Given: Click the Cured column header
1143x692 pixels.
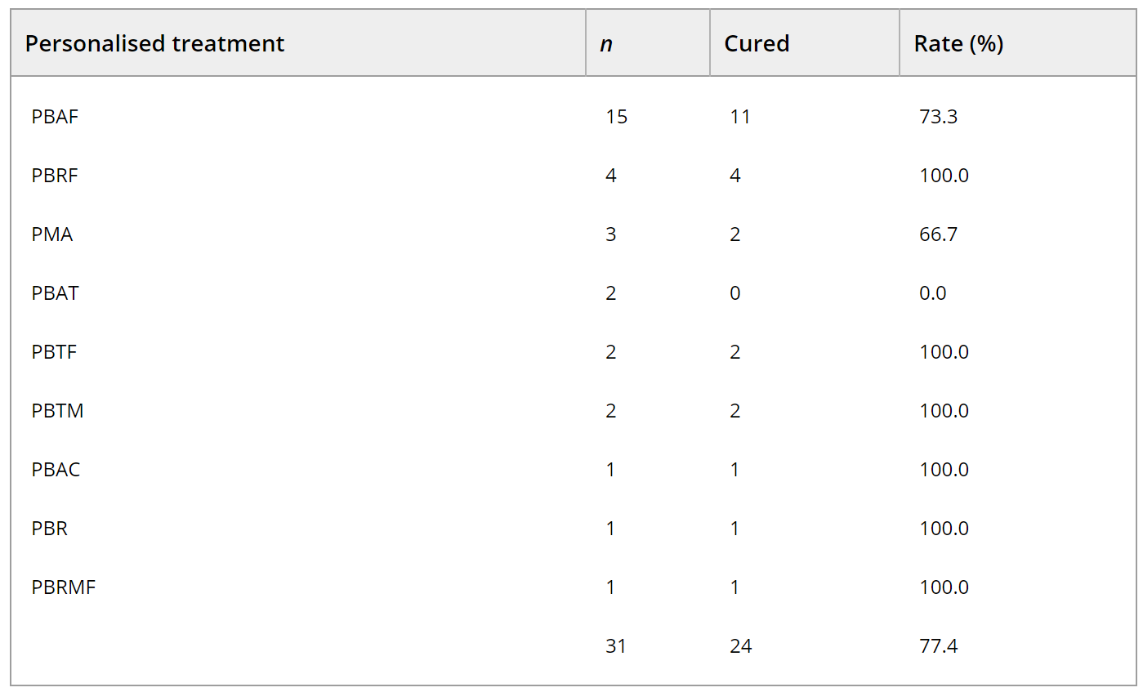Looking at the screenshot, I should coord(757,44).
